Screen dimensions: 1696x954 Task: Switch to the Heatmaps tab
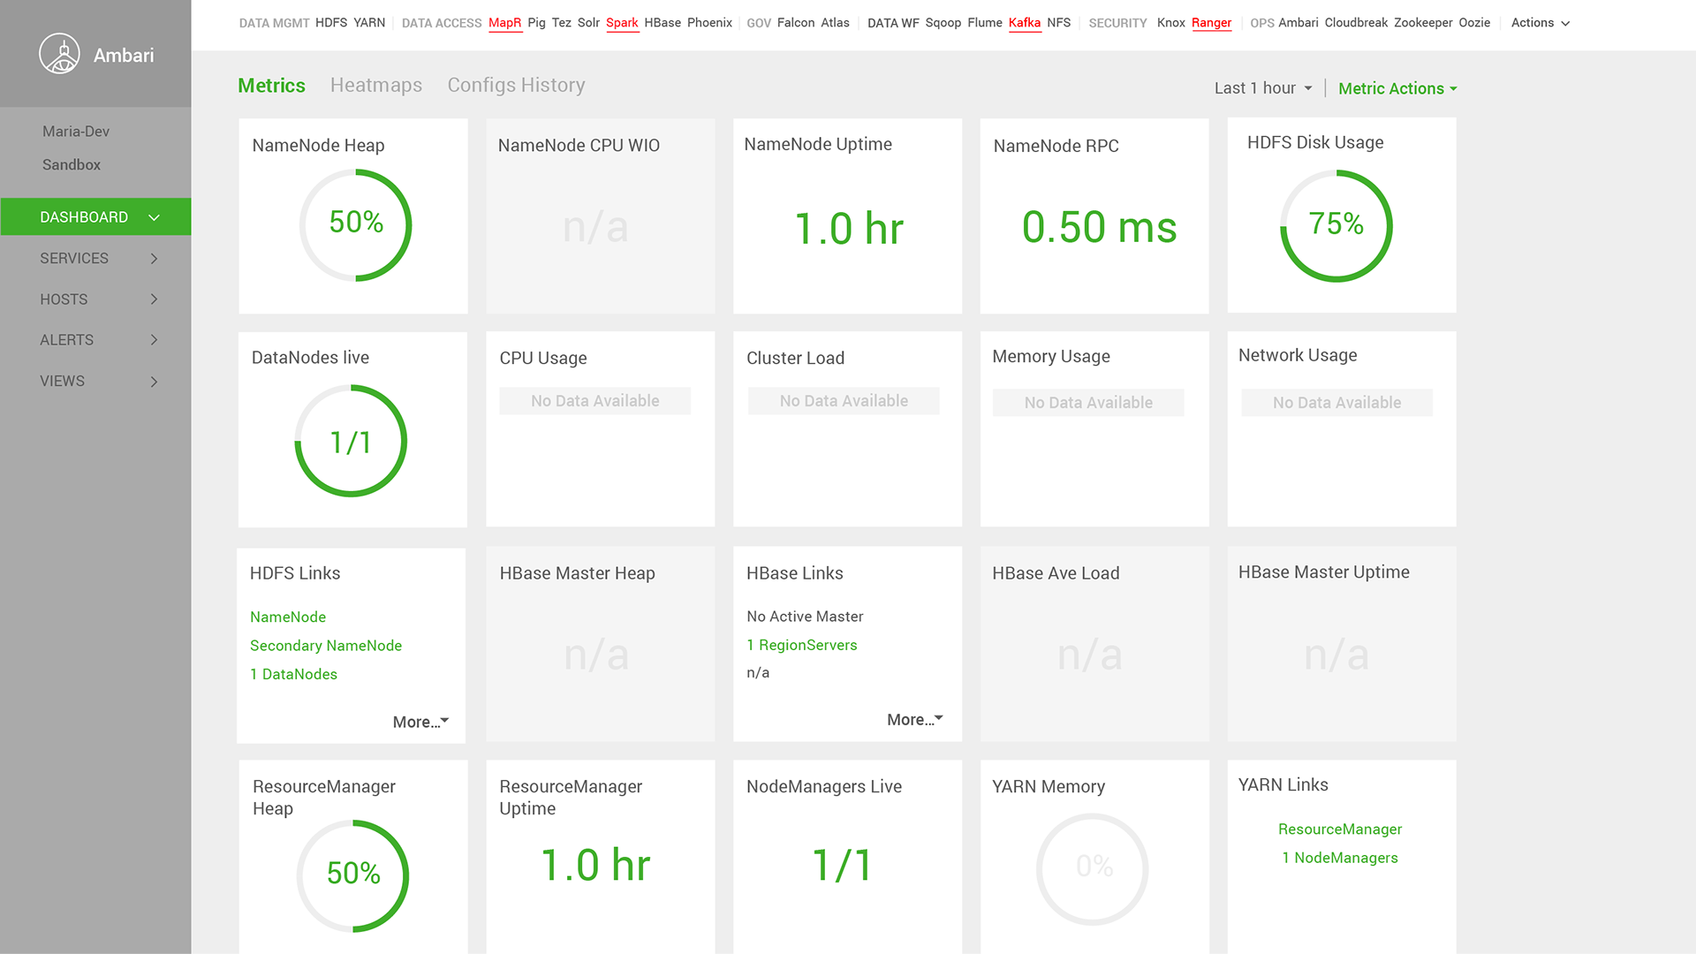tap(376, 85)
